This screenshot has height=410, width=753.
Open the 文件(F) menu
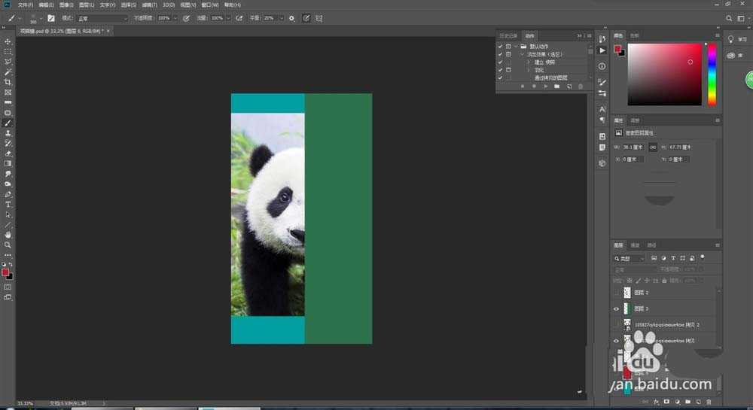(x=26, y=5)
